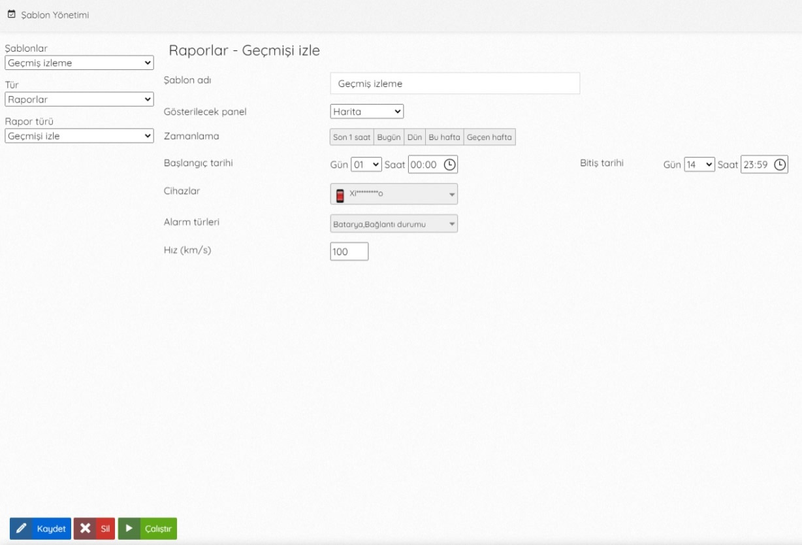Click play icon on Çalıştır button
This screenshot has height=545, width=802.
(x=129, y=529)
